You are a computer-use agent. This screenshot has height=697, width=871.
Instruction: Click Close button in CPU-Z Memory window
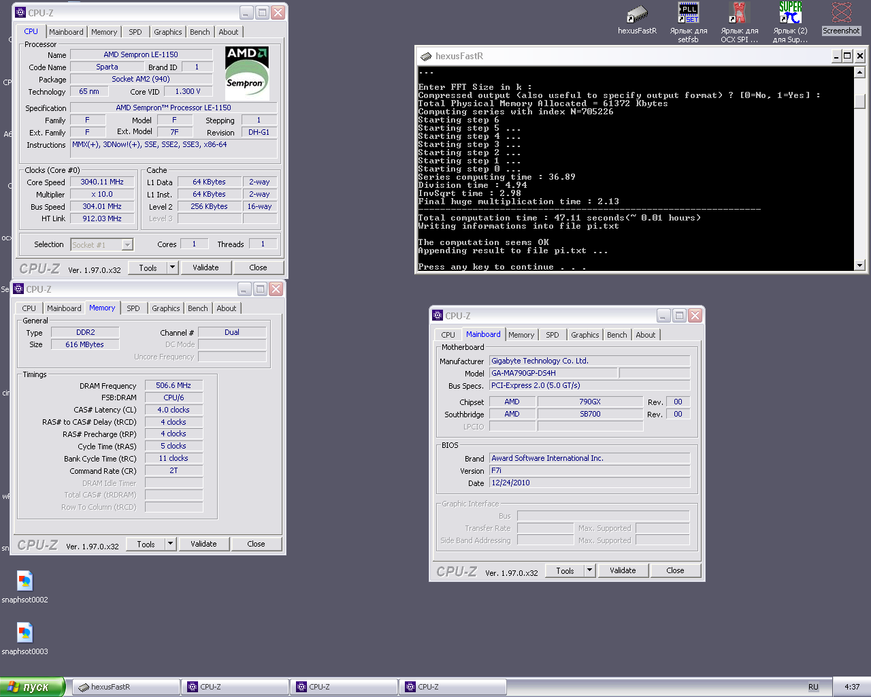256,544
